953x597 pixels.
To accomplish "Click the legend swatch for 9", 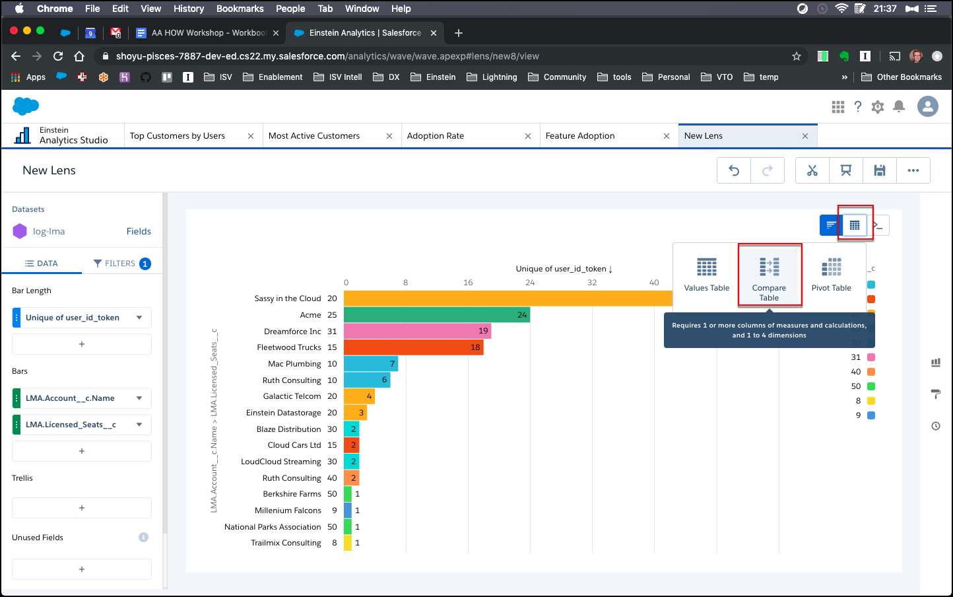I will pos(871,415).
